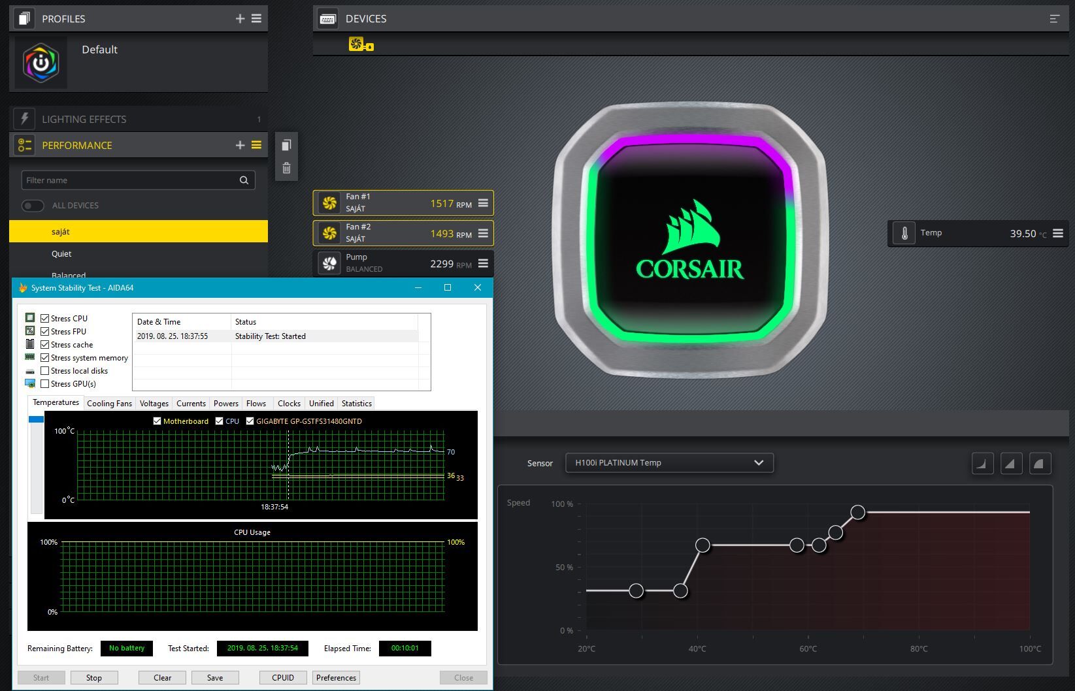
Task: Switch to the Unified tab
Action: (321, 404)
